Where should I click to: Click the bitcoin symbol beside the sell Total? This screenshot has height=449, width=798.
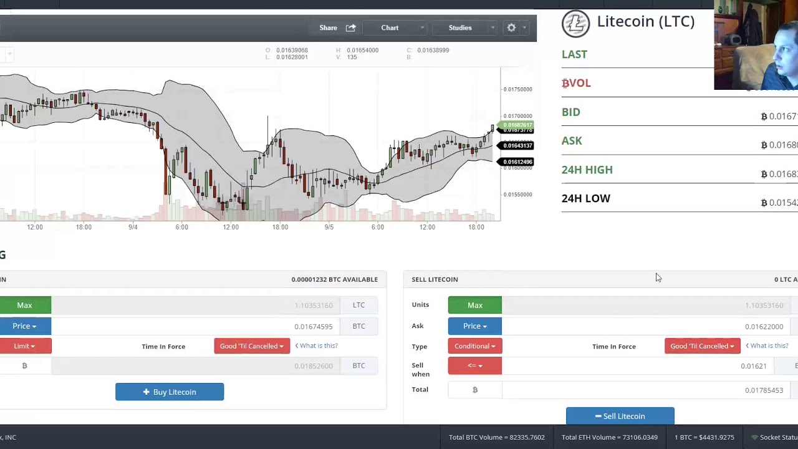(475, 390)
